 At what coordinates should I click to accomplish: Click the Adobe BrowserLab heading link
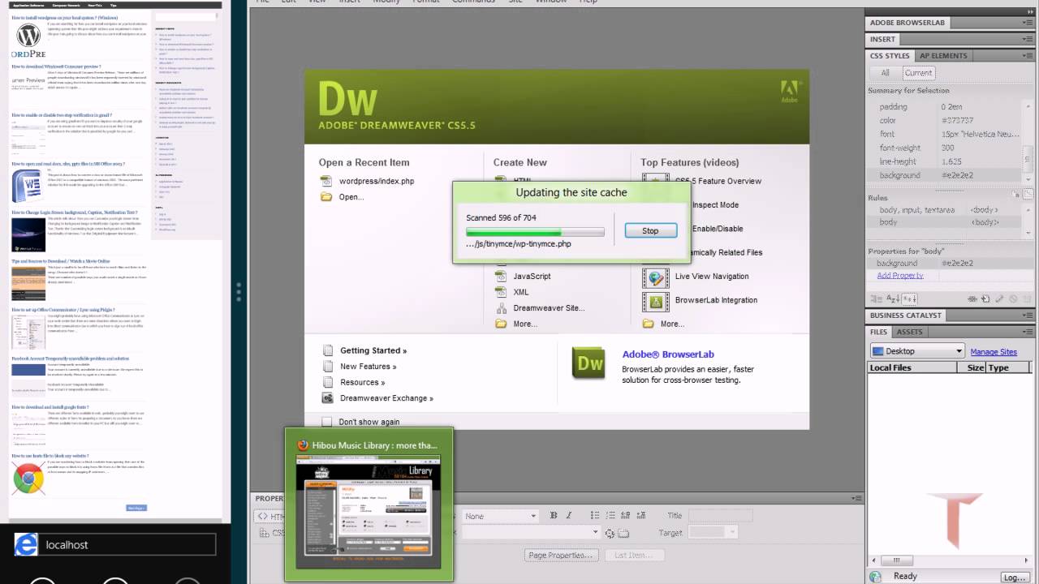pyautogui.click(x=668, y=354)
